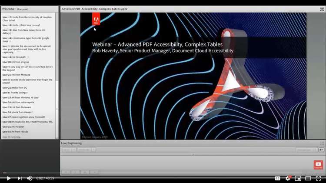Click User 26's 'Aloha from Hawaii!' message

(17, 112)
